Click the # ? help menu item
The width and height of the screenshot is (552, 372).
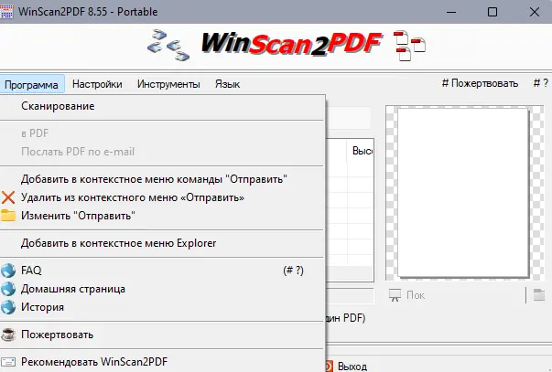pos(541,83)
